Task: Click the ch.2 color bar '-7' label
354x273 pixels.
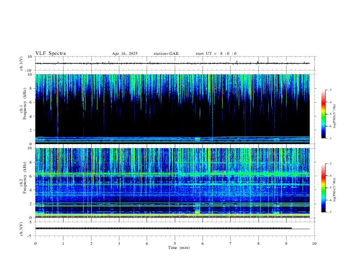Action: pos(329,212)
